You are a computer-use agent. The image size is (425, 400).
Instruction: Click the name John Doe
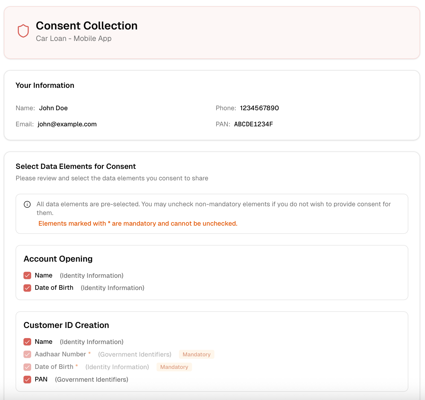click(53, 108)
